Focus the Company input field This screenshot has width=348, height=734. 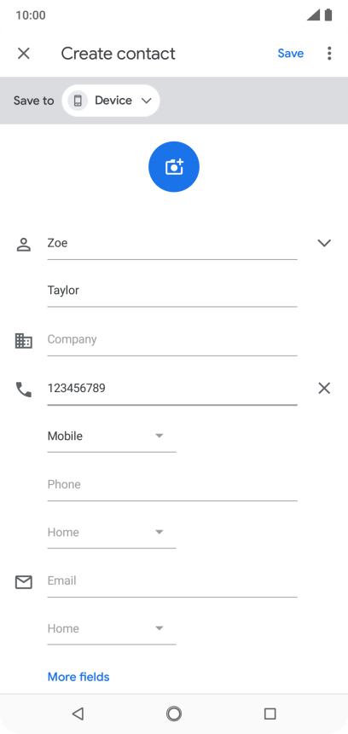[172, 340]
